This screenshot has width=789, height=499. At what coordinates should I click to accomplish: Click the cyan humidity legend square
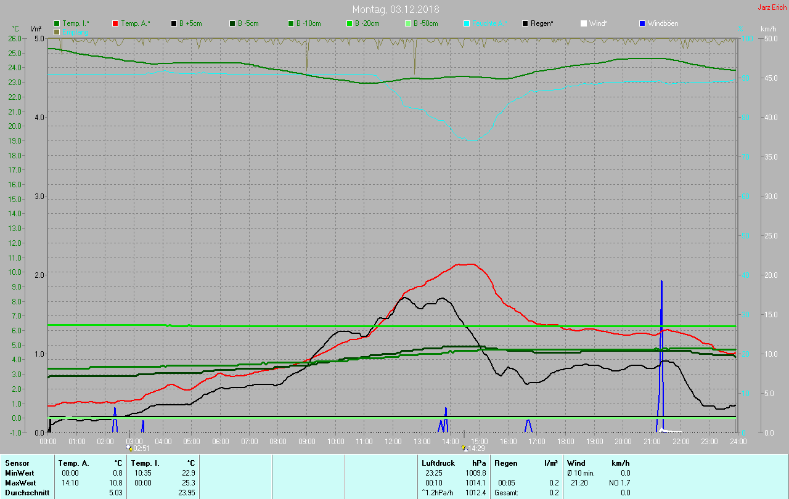467,23
